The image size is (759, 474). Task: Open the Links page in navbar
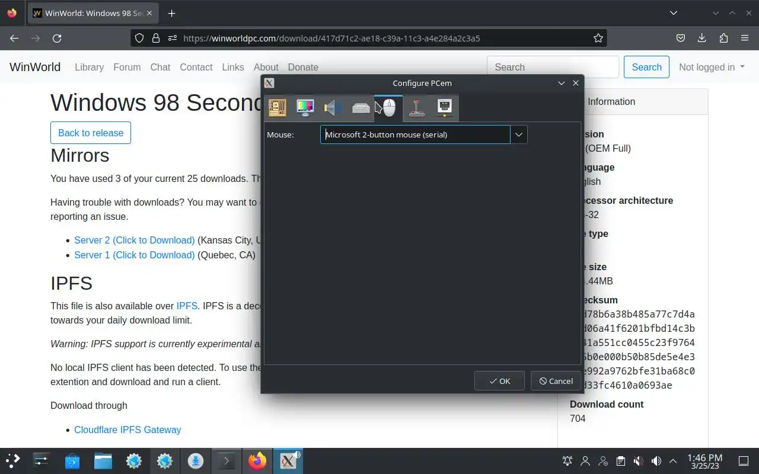233,67
